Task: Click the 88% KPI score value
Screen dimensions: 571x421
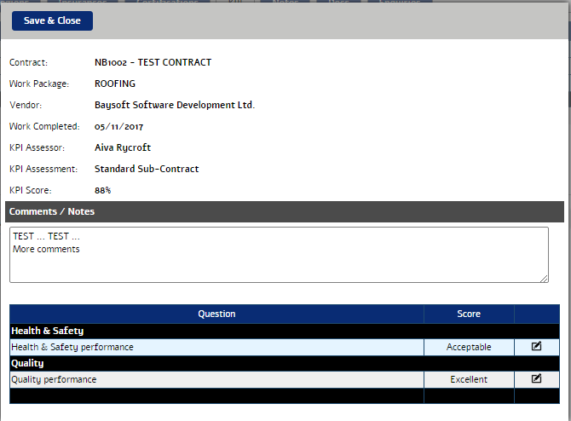Action: [x=102, y=190]
